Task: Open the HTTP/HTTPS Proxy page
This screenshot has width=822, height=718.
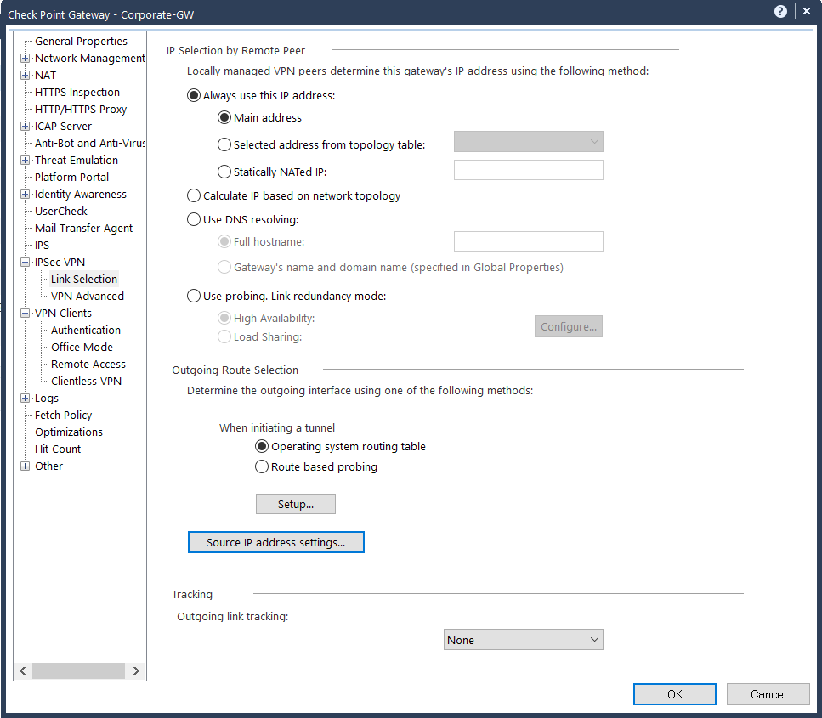Action: coord(81,109)
